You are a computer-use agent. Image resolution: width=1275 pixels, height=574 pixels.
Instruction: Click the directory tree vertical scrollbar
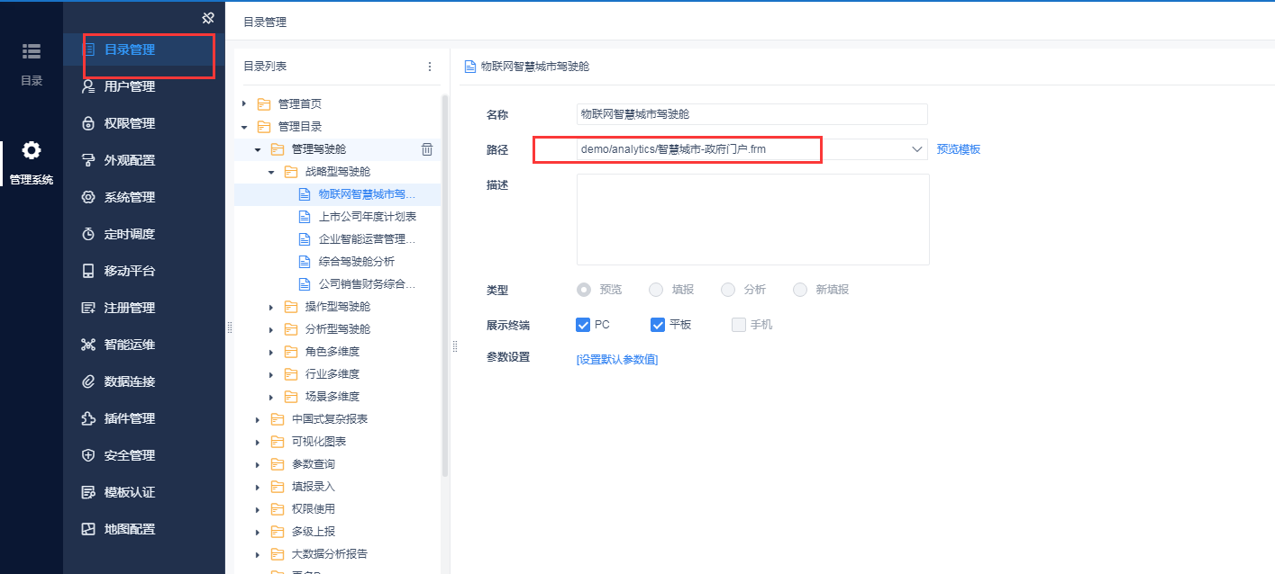[445, 284]
